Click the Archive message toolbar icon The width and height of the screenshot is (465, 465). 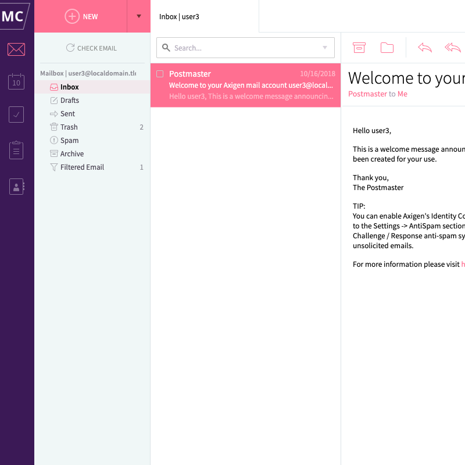tap(359, 48)
